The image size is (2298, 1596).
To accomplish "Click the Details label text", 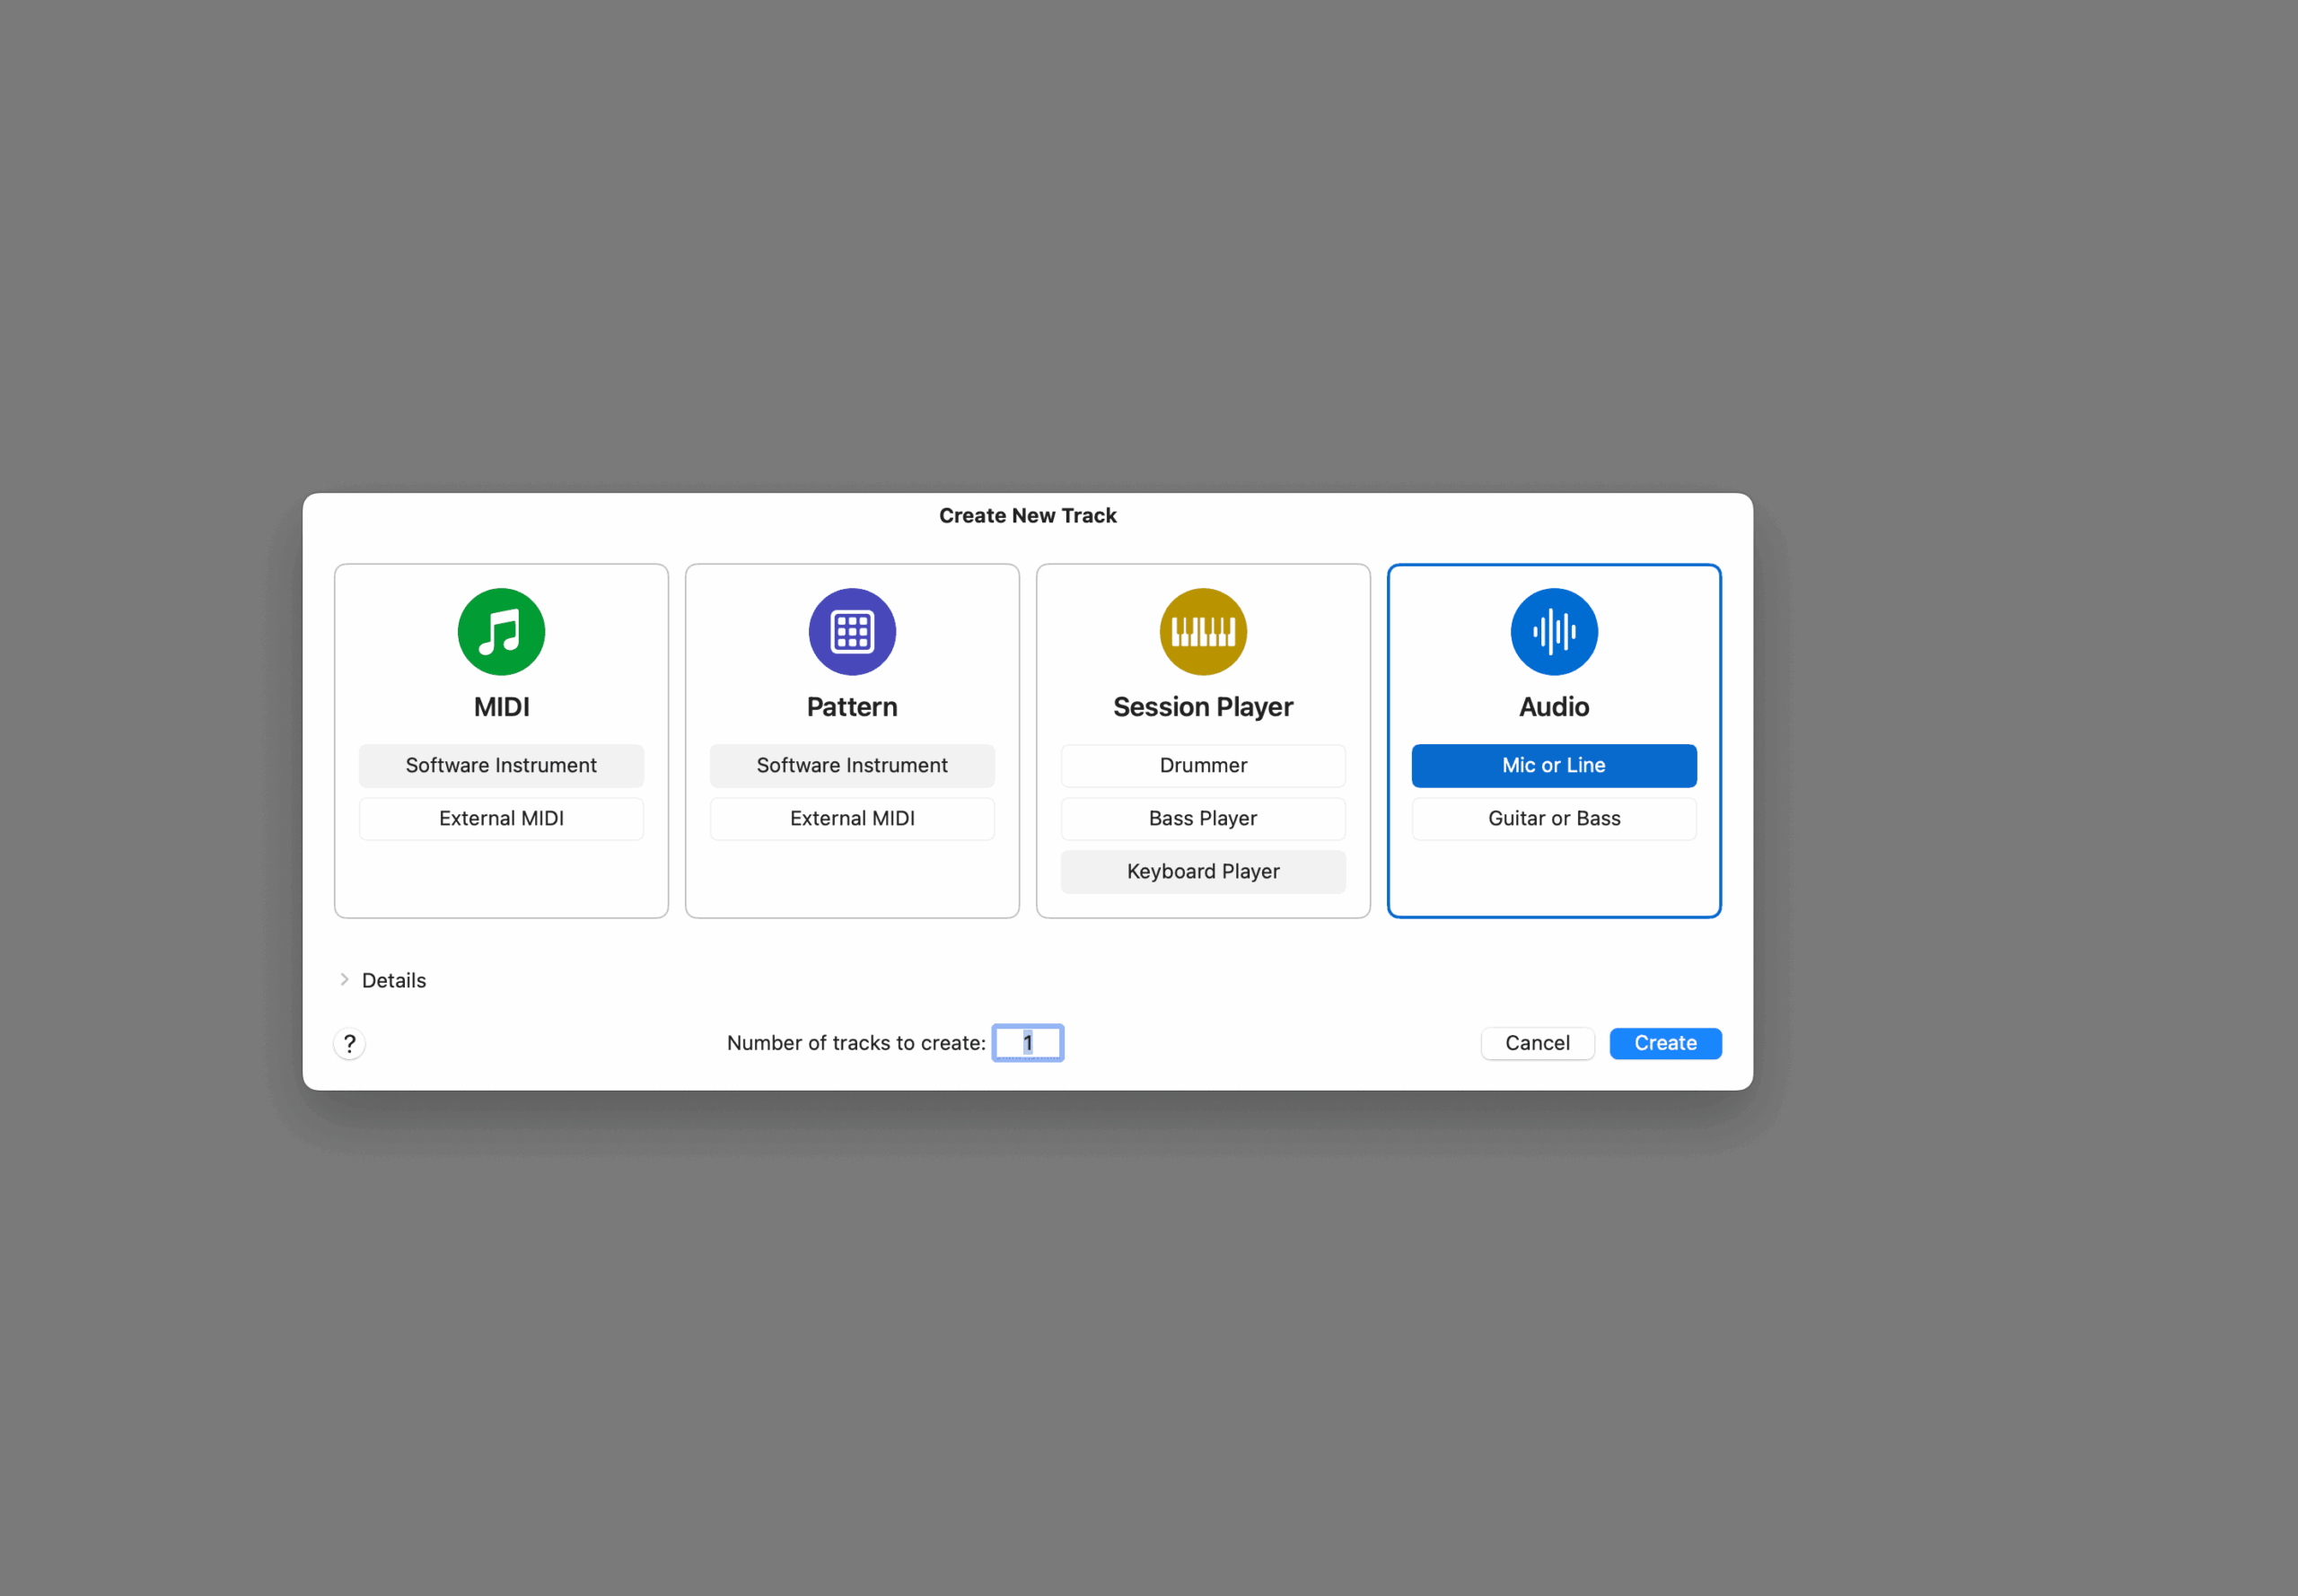I will point(394,980).
